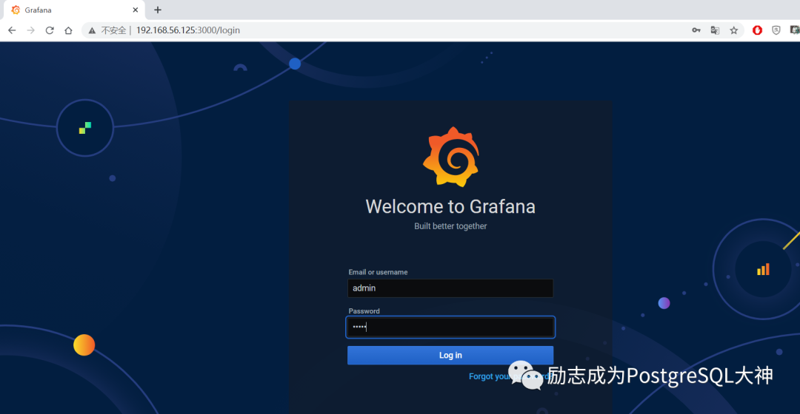
Task: Click the browser back arrow
Action: 12,30
